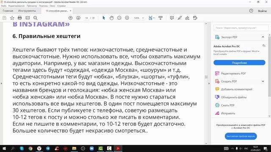Image resolution: width=271 pixels, height=152 pixels.
Task: Open the Редактирование menu
Action: click(17, 6)
